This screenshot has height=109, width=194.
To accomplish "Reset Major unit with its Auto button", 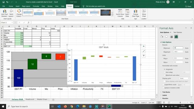I will coord(187,58).
